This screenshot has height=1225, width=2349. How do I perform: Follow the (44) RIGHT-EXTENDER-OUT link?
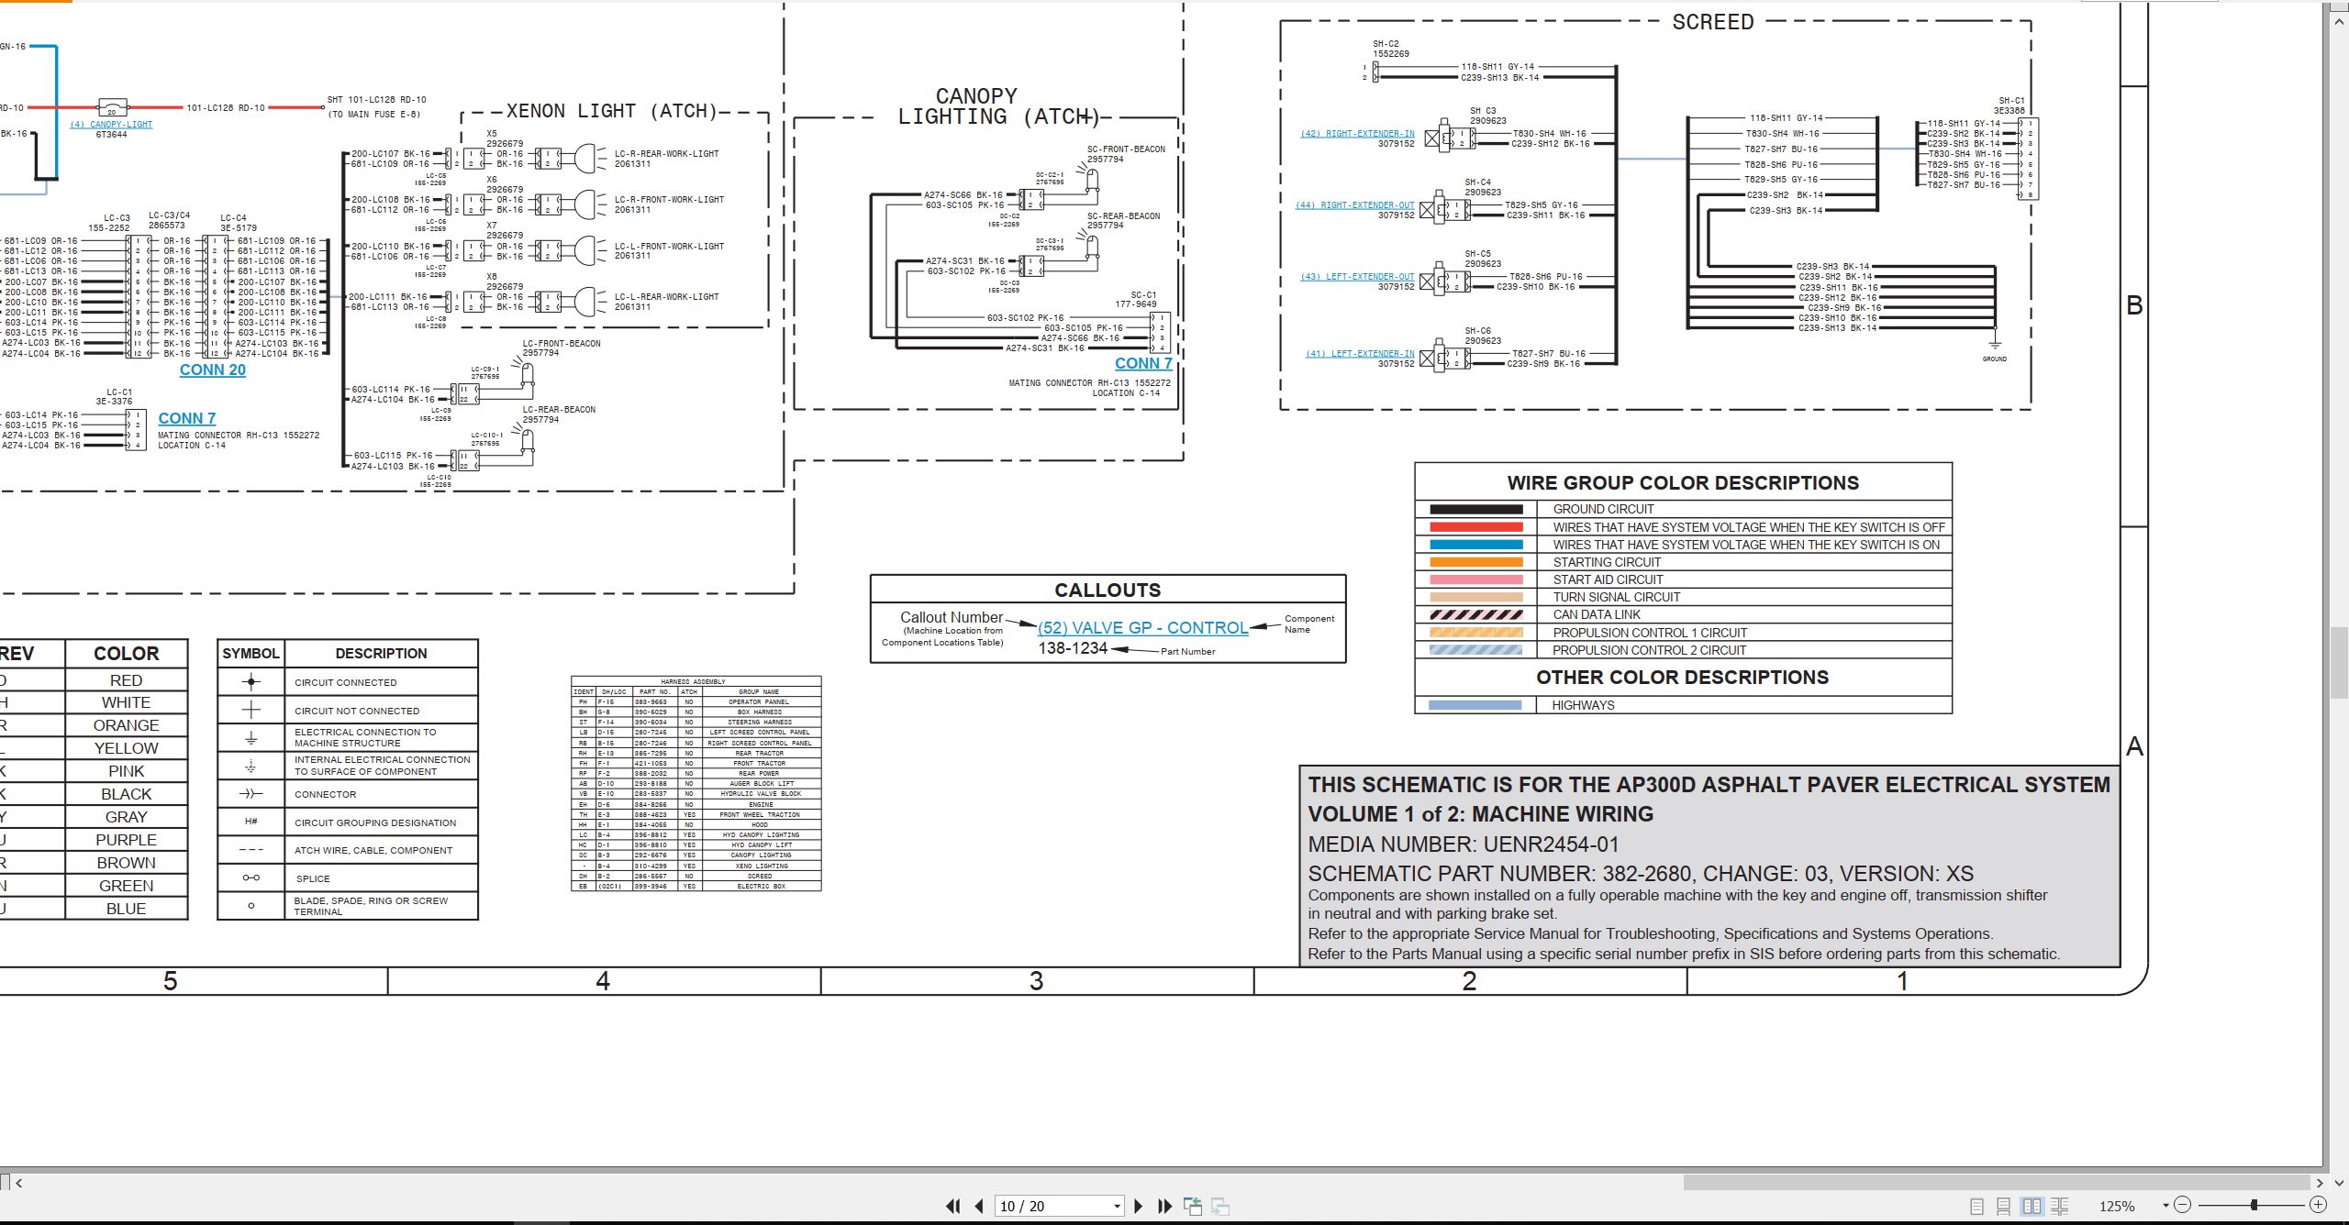pos(1354,205)
